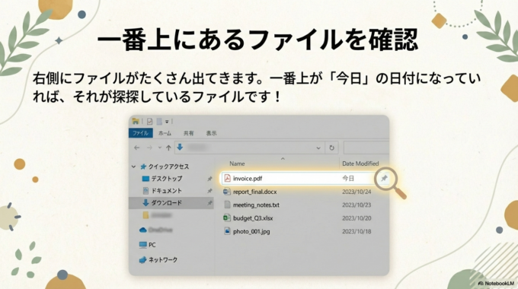The width and height of the screenshot is (518, 289).
Task: Click the document icon next to ドキュメント
Action: tap(145, 191)
